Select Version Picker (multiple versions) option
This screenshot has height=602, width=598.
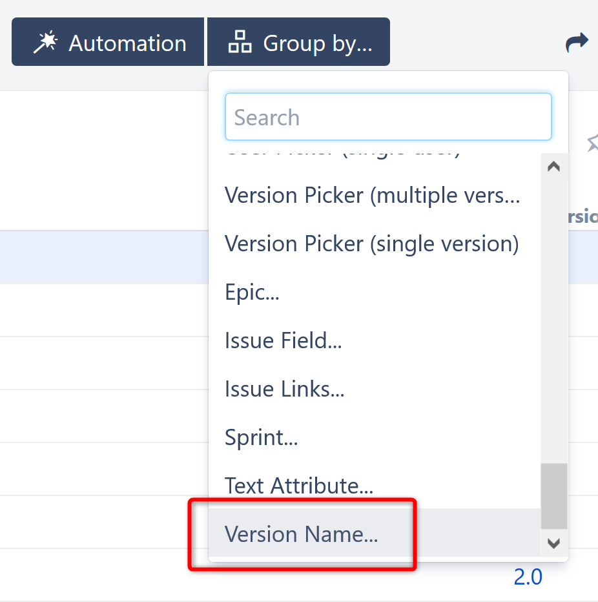coord(373,195)
